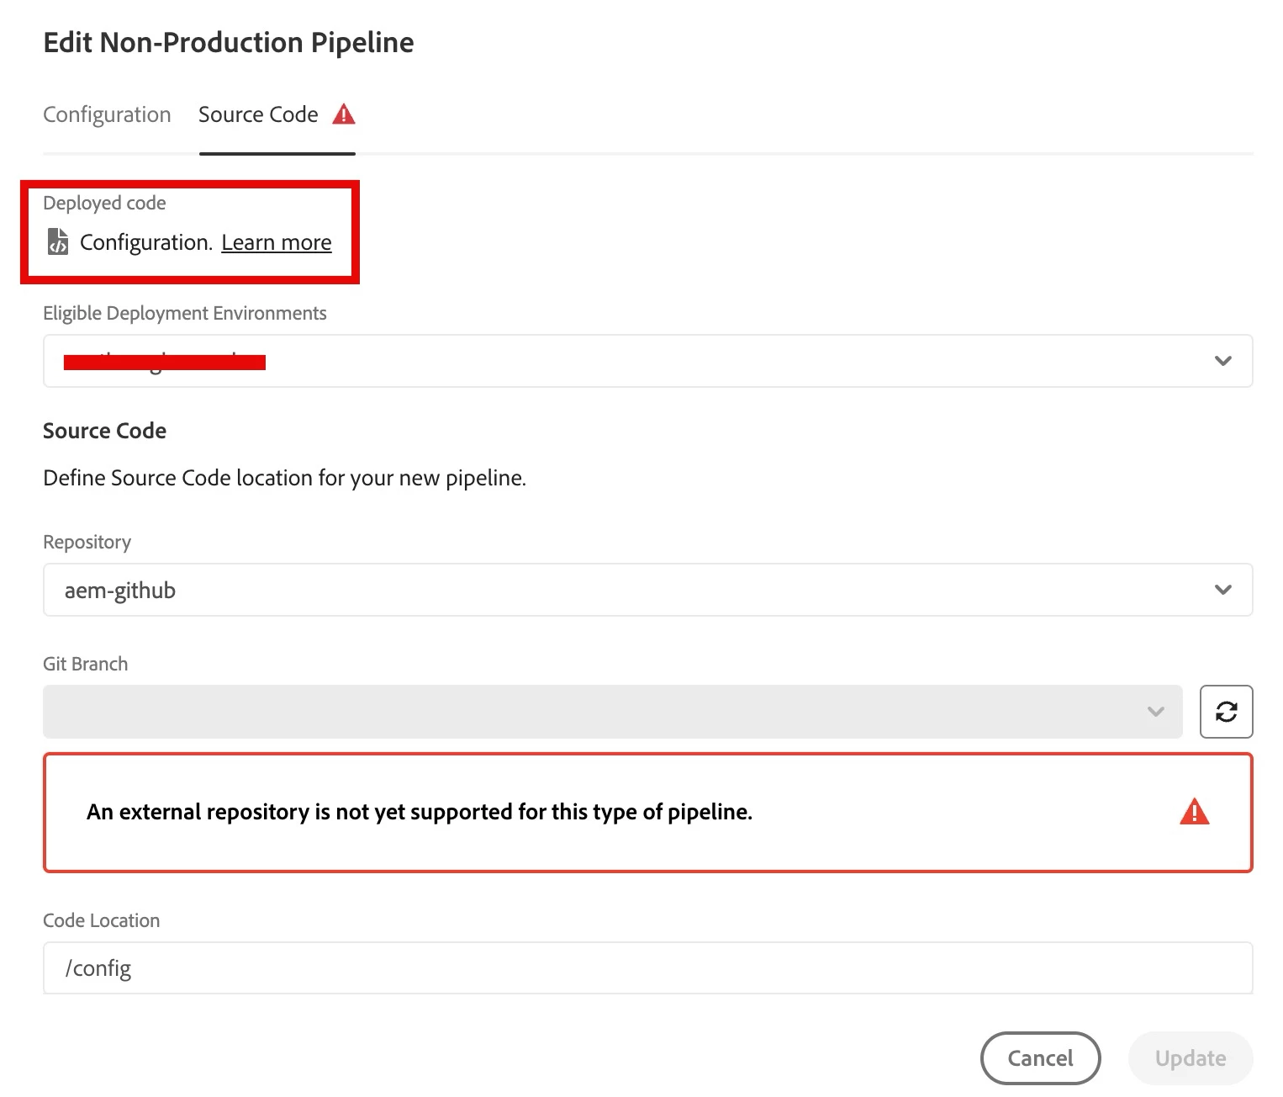Image resolution: width=1283 pixels, height=1097 pixels.
Task: Open the Learn more link
Action: click(277, 242)
